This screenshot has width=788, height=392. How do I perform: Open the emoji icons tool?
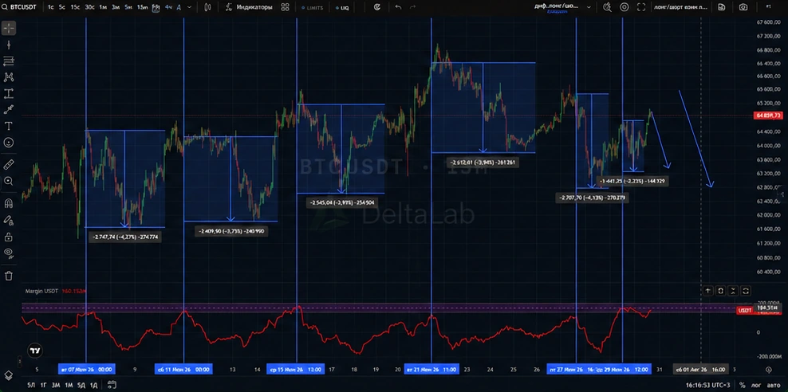pyautogui.click(x=9, y=143)
